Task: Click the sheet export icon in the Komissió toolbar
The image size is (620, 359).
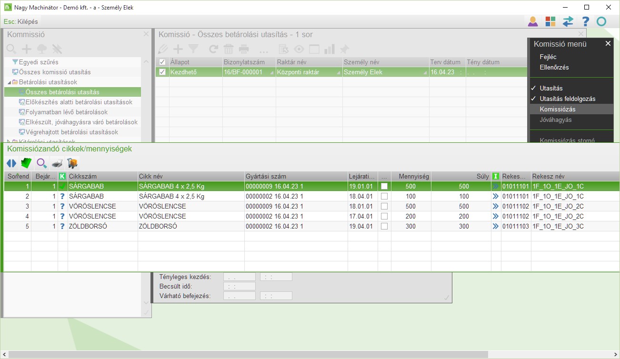Action: click(x=283, y=49)
